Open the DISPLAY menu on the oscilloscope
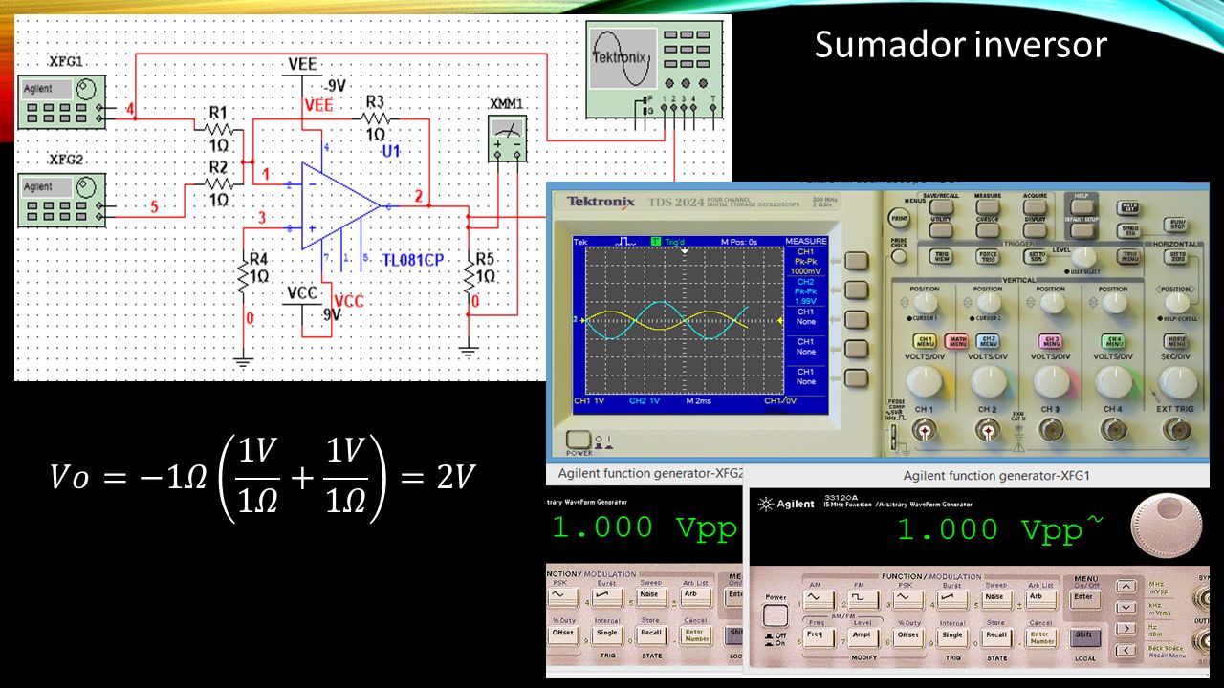The height and width of the screenshot is (688, 1224). 1036,230
